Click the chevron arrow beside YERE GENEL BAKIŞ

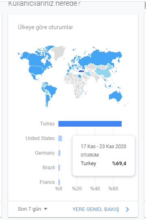point(127,209)
